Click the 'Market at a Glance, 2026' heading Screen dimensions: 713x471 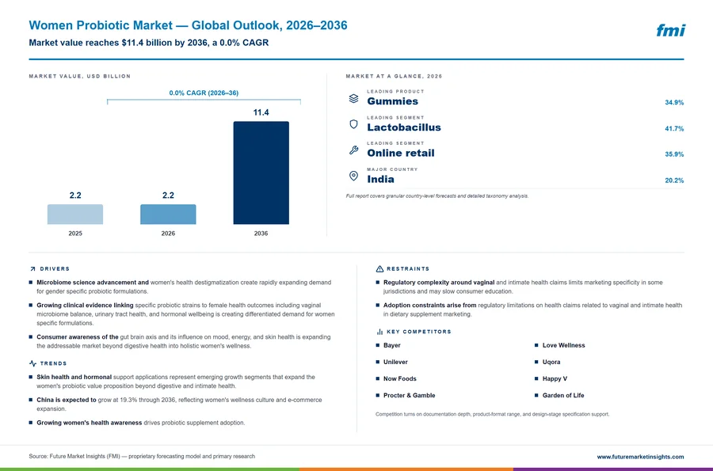coord(394,76)
